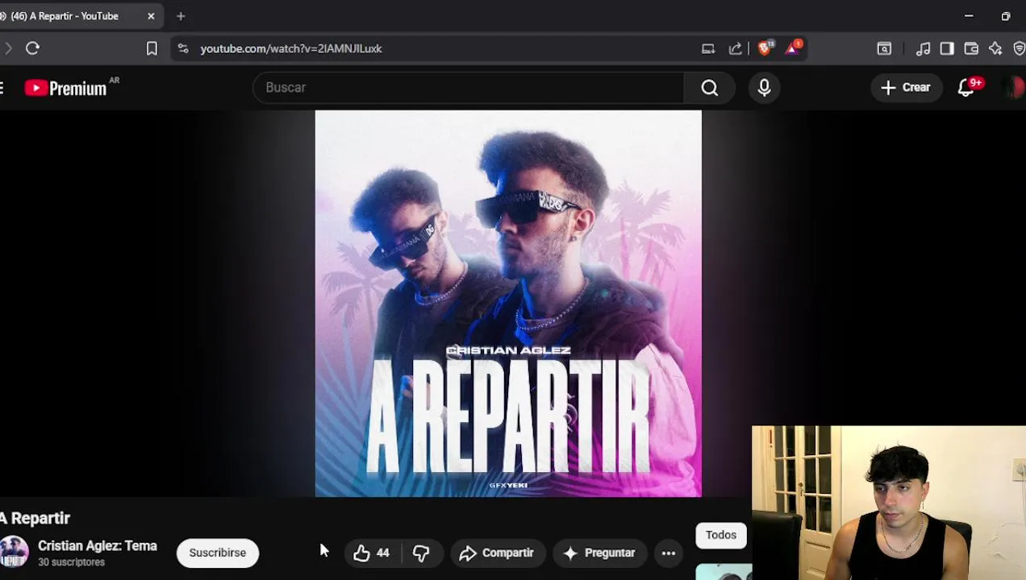The image size is (1026, 580).
Task: Open the Crear button
Action: click(906, 87)
